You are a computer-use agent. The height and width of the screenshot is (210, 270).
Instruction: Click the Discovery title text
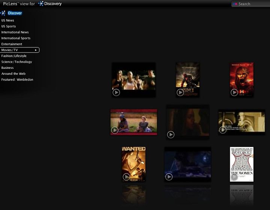tap(53, 4)
